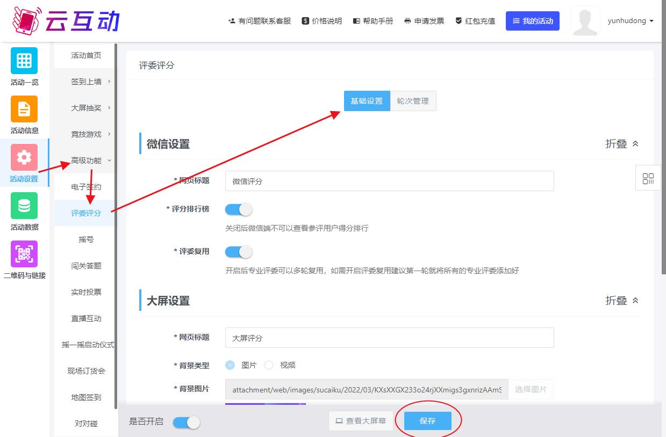666x437 pixels.
Task: Open the yunhudong account dropdown
Action: (x=631, y=21)
